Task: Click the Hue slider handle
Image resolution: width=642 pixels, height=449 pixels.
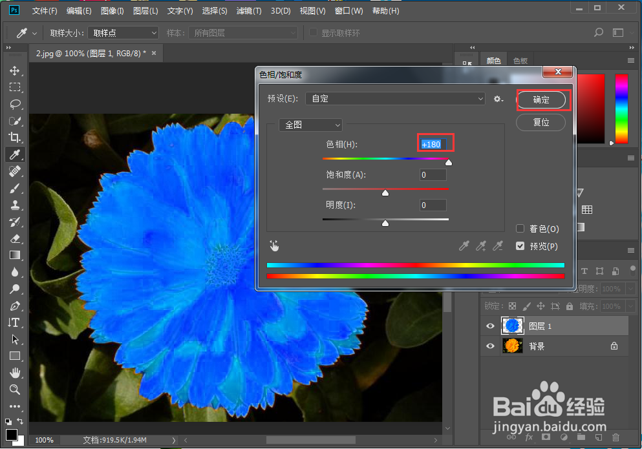Action: pos(449,163)
